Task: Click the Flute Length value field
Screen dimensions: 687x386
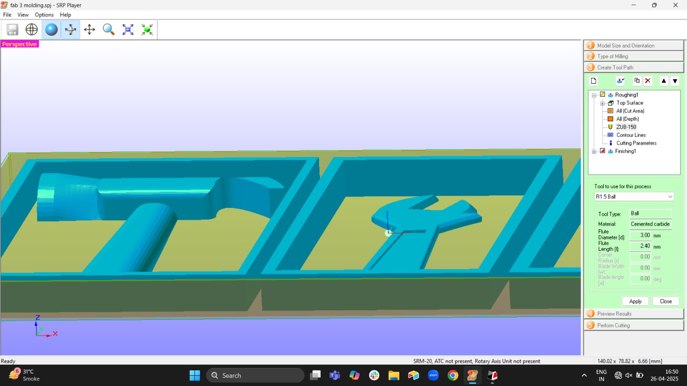Action: coord(641,246)
